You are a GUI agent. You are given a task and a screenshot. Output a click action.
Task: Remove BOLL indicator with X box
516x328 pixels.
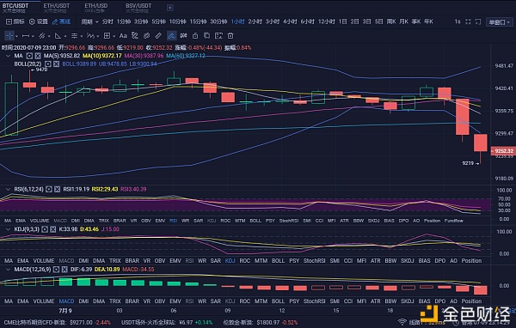coord(56,64)
